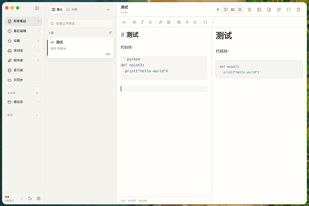The height and width of the screenshot is (206, 309).
Task: Insert code block from formatting toolbar
Action: point(205,22)
